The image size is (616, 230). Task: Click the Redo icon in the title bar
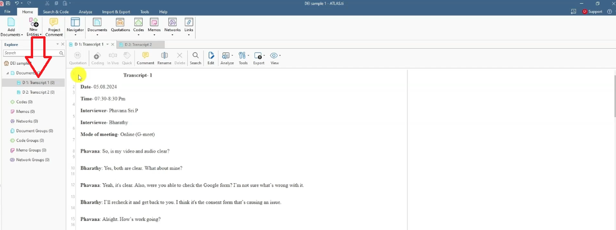click(29, 3)
